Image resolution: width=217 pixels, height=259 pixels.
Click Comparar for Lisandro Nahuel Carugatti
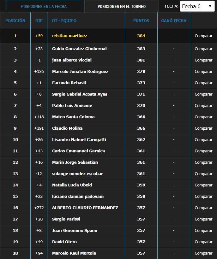pyautogui.click(x=203, y=139)
